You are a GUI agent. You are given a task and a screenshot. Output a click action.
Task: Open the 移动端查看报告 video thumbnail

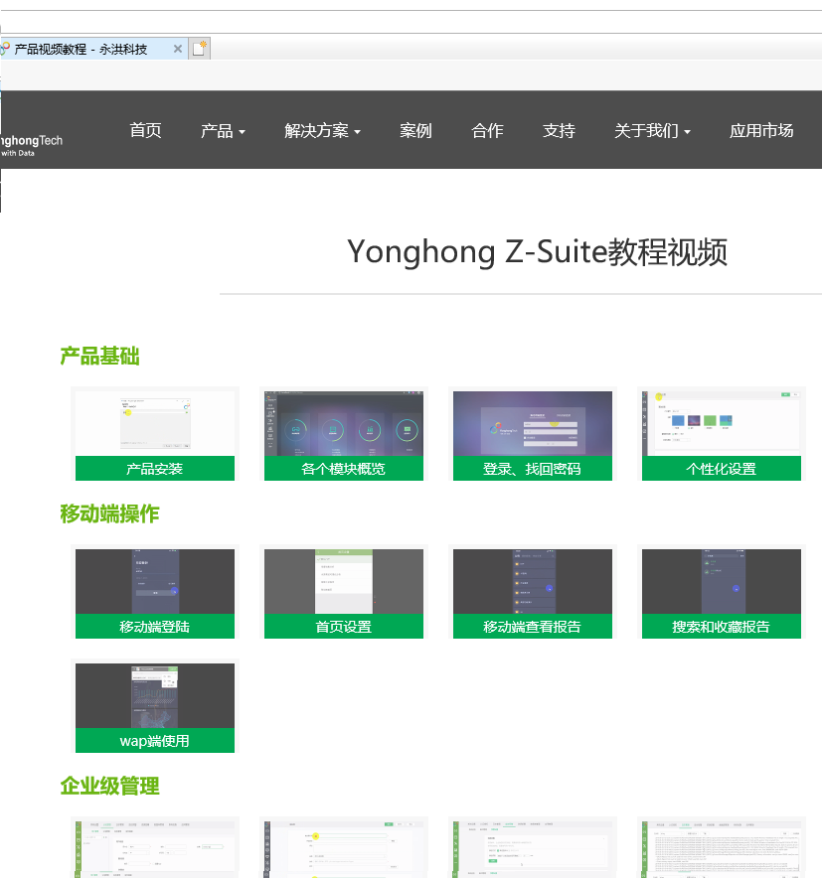coord(532,581)
